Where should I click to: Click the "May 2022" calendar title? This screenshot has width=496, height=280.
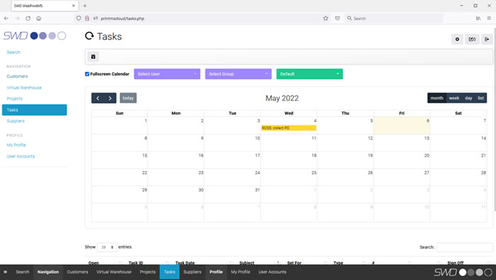(x=282, y=98)
